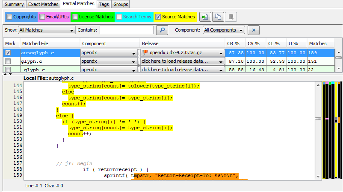Click the grayed database icon in toolbar

(231, 17)
